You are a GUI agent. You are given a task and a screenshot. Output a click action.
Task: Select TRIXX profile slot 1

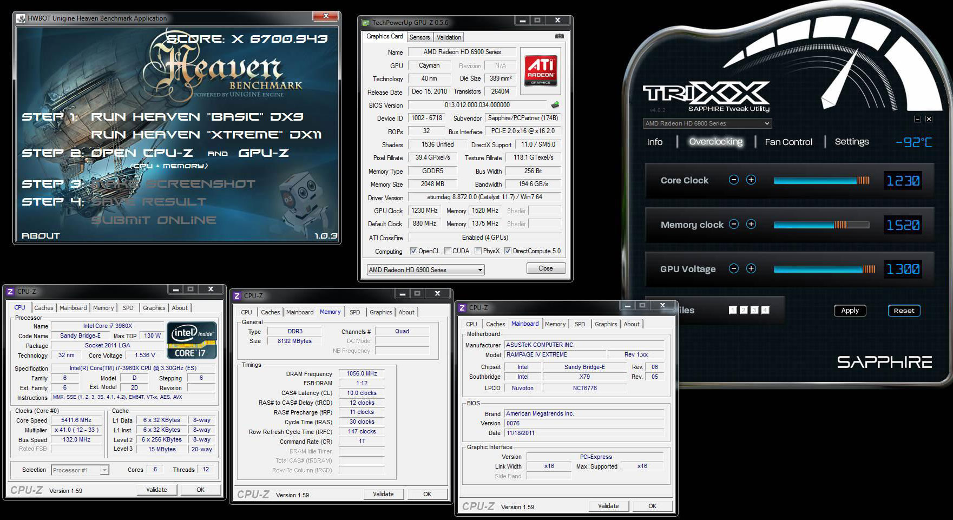tap(733, 310)
